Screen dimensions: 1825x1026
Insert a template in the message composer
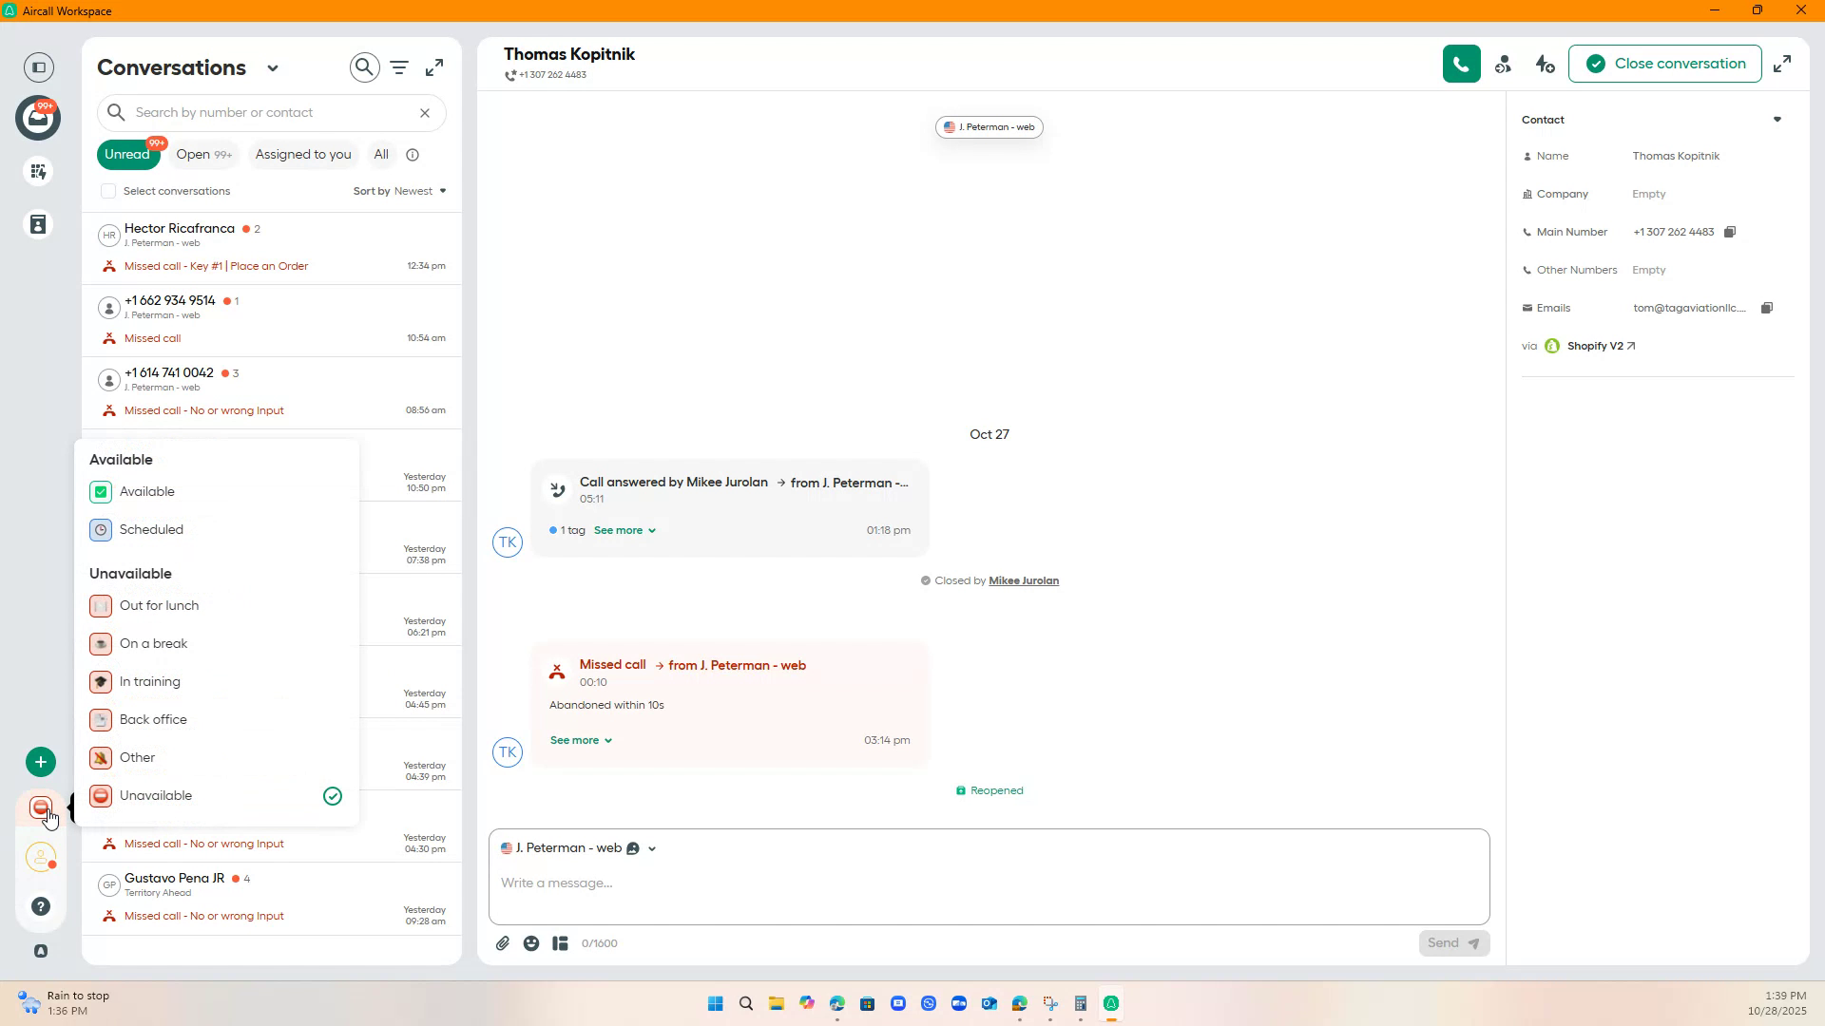[559, 942]
